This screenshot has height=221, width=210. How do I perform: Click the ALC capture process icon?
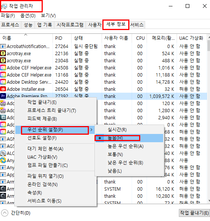3,153
